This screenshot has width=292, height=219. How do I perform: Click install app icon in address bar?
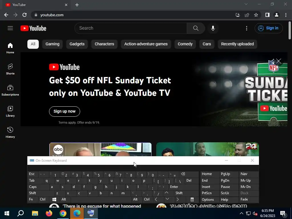coord(238,15)
